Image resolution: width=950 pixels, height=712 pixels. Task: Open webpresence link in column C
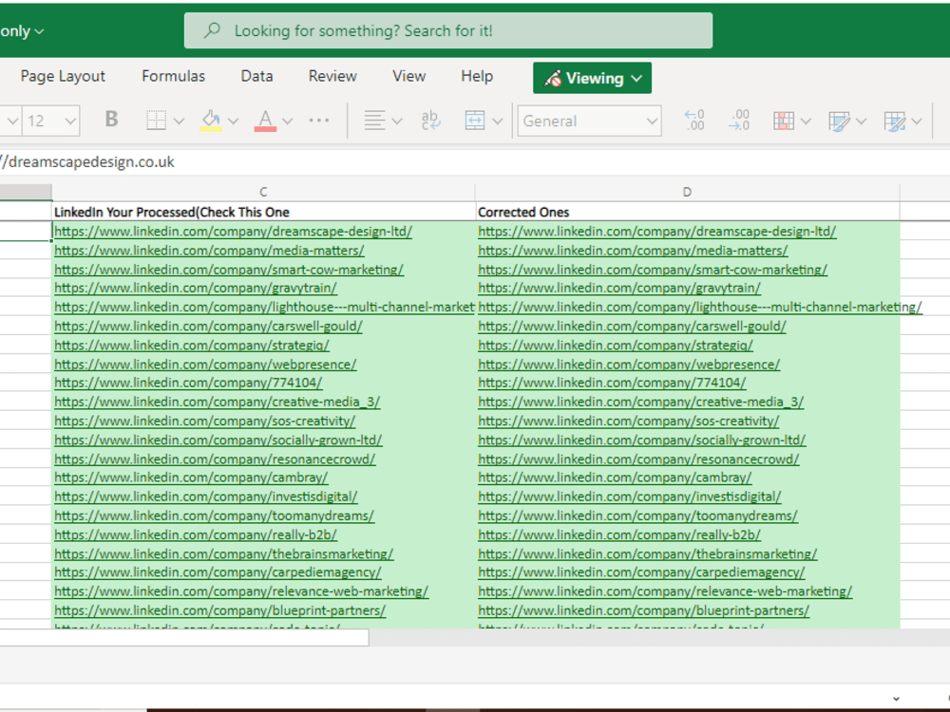tap(205, 365)
